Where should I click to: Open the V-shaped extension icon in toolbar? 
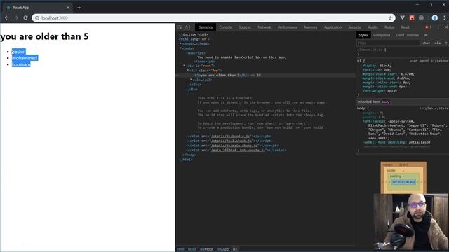click(x=402, y=17)
